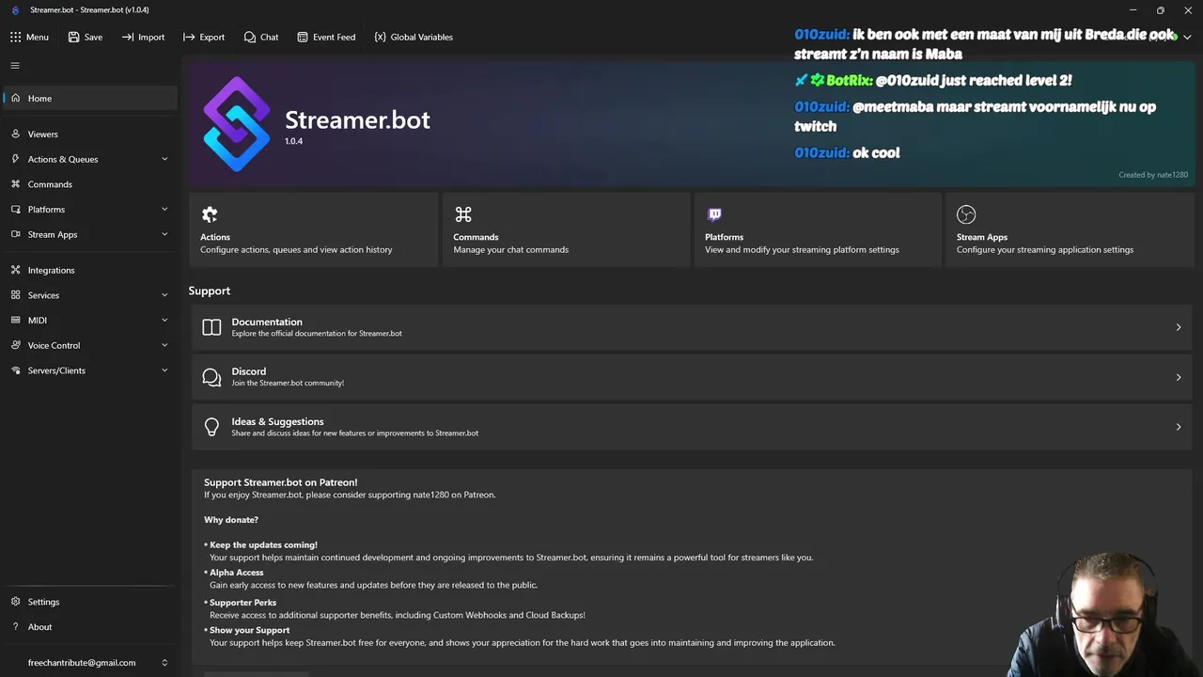Open Documentation row arrow
The width and height of the screenshot is (1203, 677).
[x=1179, y=327]
